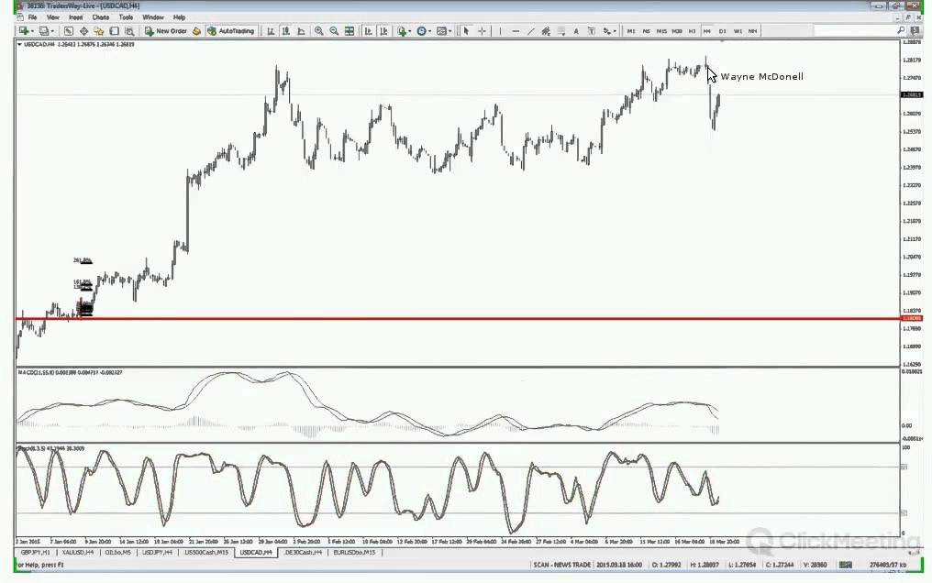Expand the Arrows tool dropdown arrow
The image size is (932, 583).
click(615, 31)
